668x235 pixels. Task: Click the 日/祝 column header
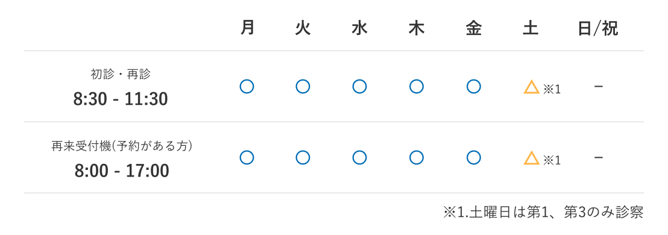(x=597, y=28)
